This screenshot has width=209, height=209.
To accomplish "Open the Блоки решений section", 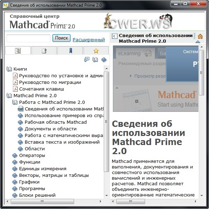I will point(37,195).
